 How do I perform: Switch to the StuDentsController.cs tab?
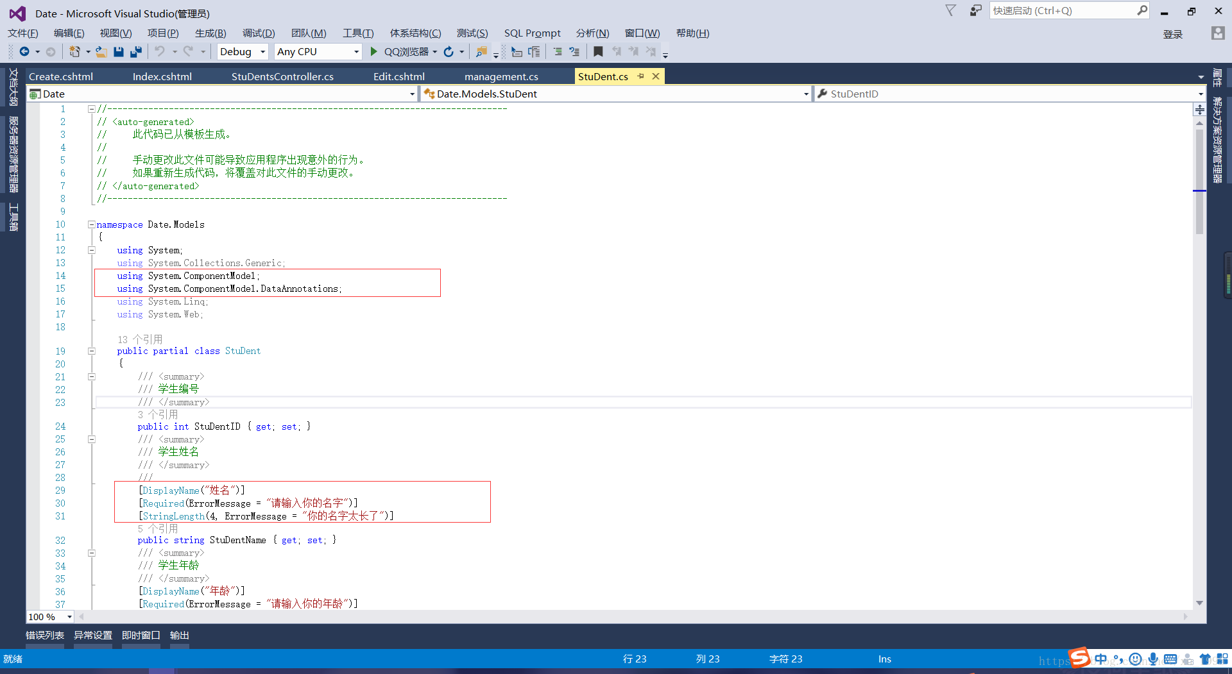click(x=282, y=76)
